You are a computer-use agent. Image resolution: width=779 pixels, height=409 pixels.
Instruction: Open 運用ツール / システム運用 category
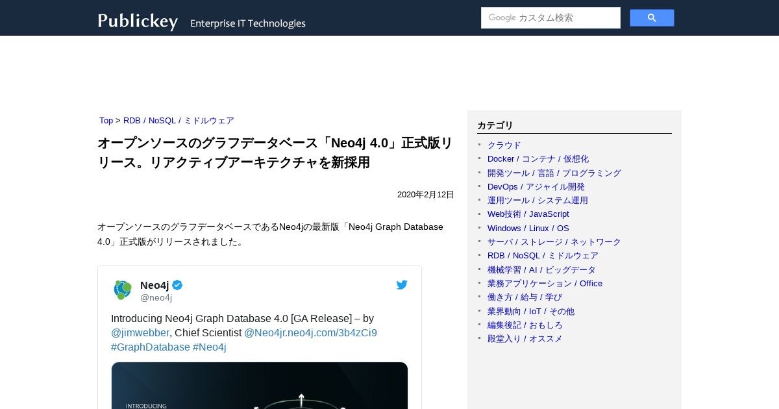pos(538,201)
